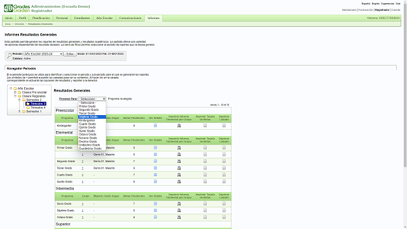Print Listado for Kindergarten row
This screenshot has width=407, height=229.
click(x=224, y=125)
